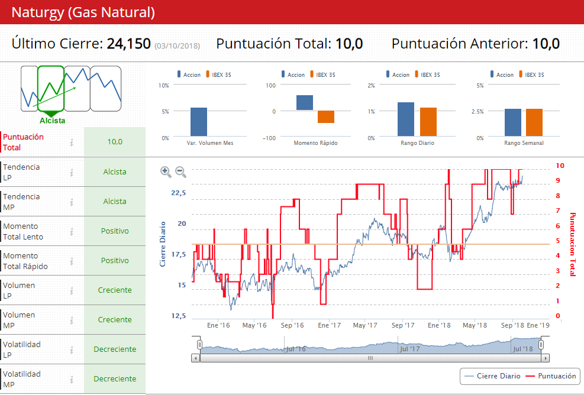584x395 pixels.
Task: Click the left handle of navigator range
Action: 199,345
